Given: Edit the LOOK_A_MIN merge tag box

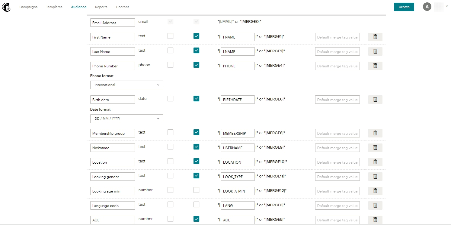Looking at the screenshot, I should point(238,191).
